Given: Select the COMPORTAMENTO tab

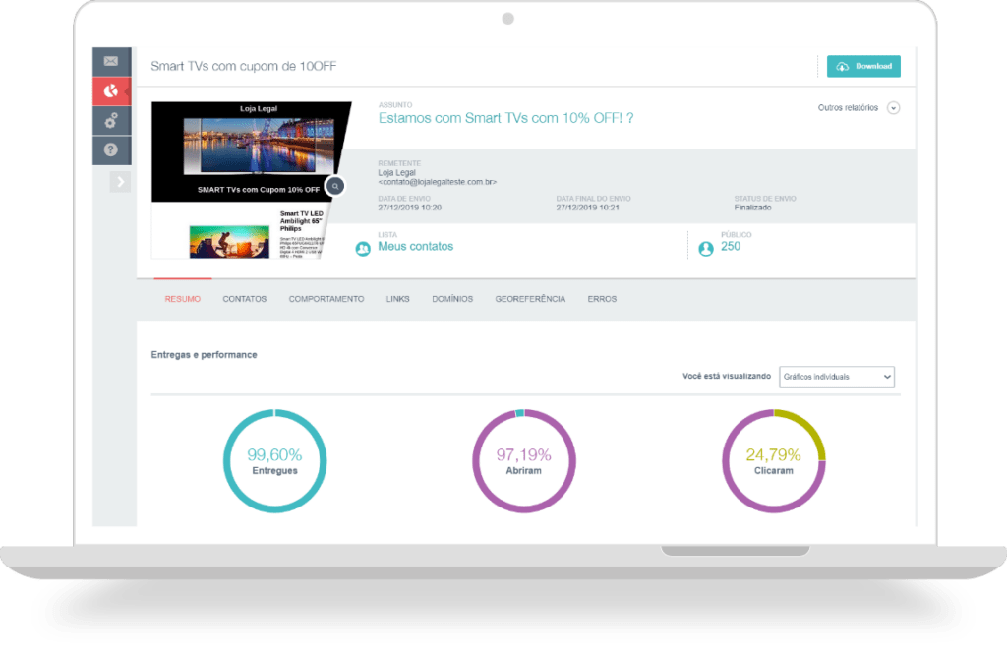Looking at the screenshot, I should click(x=326, y=299).
